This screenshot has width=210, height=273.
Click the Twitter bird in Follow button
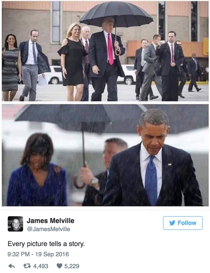(172, 223)
